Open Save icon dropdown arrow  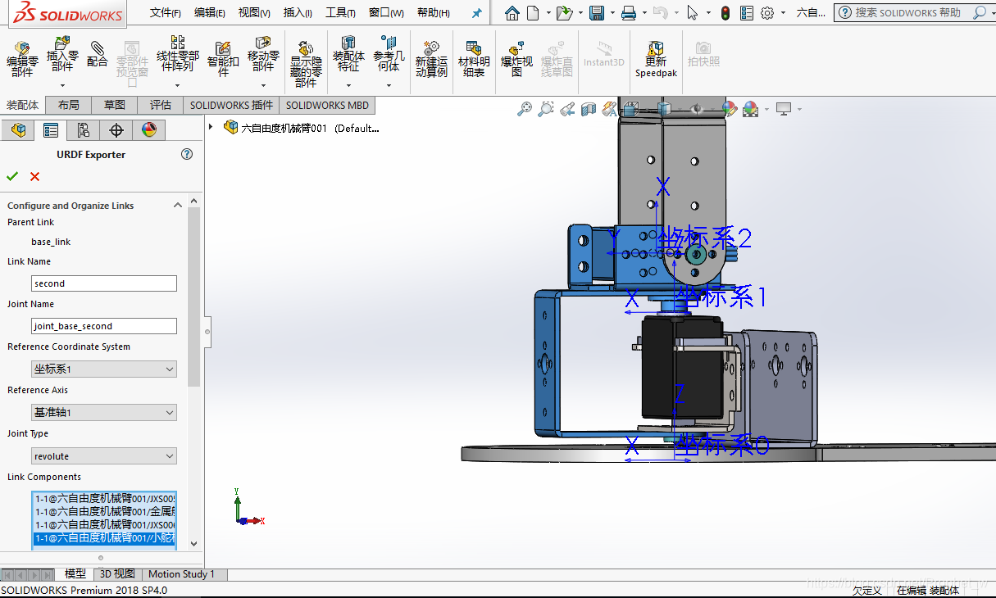click(612, 13)
